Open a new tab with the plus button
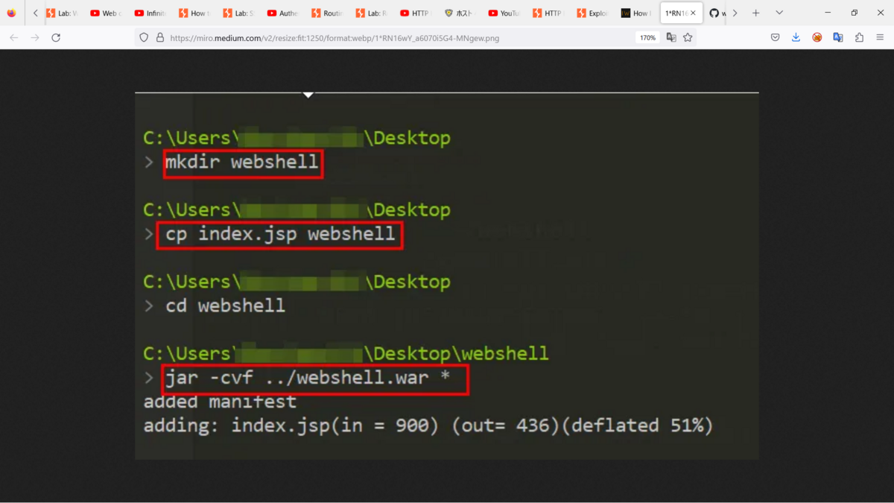The height and width of the screenshot is (503, 894). [755, 13]
